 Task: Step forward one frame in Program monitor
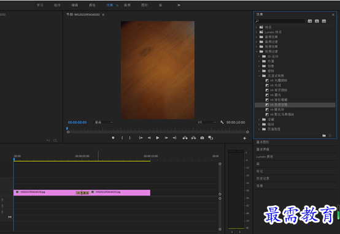coord(166,138)
